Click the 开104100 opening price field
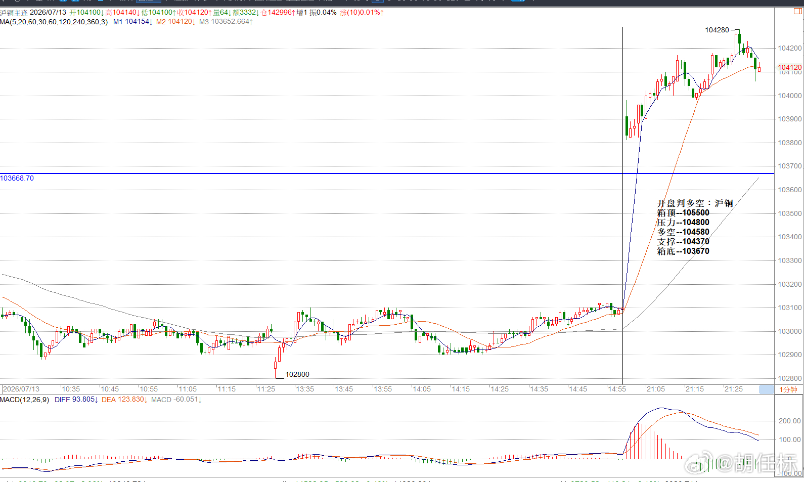The height and width of the screenshot is (482, 804). coord(87,12)
